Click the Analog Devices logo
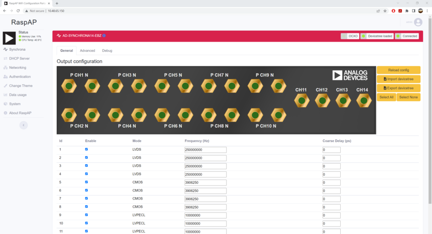432x234 pixels. click(349, 75)
